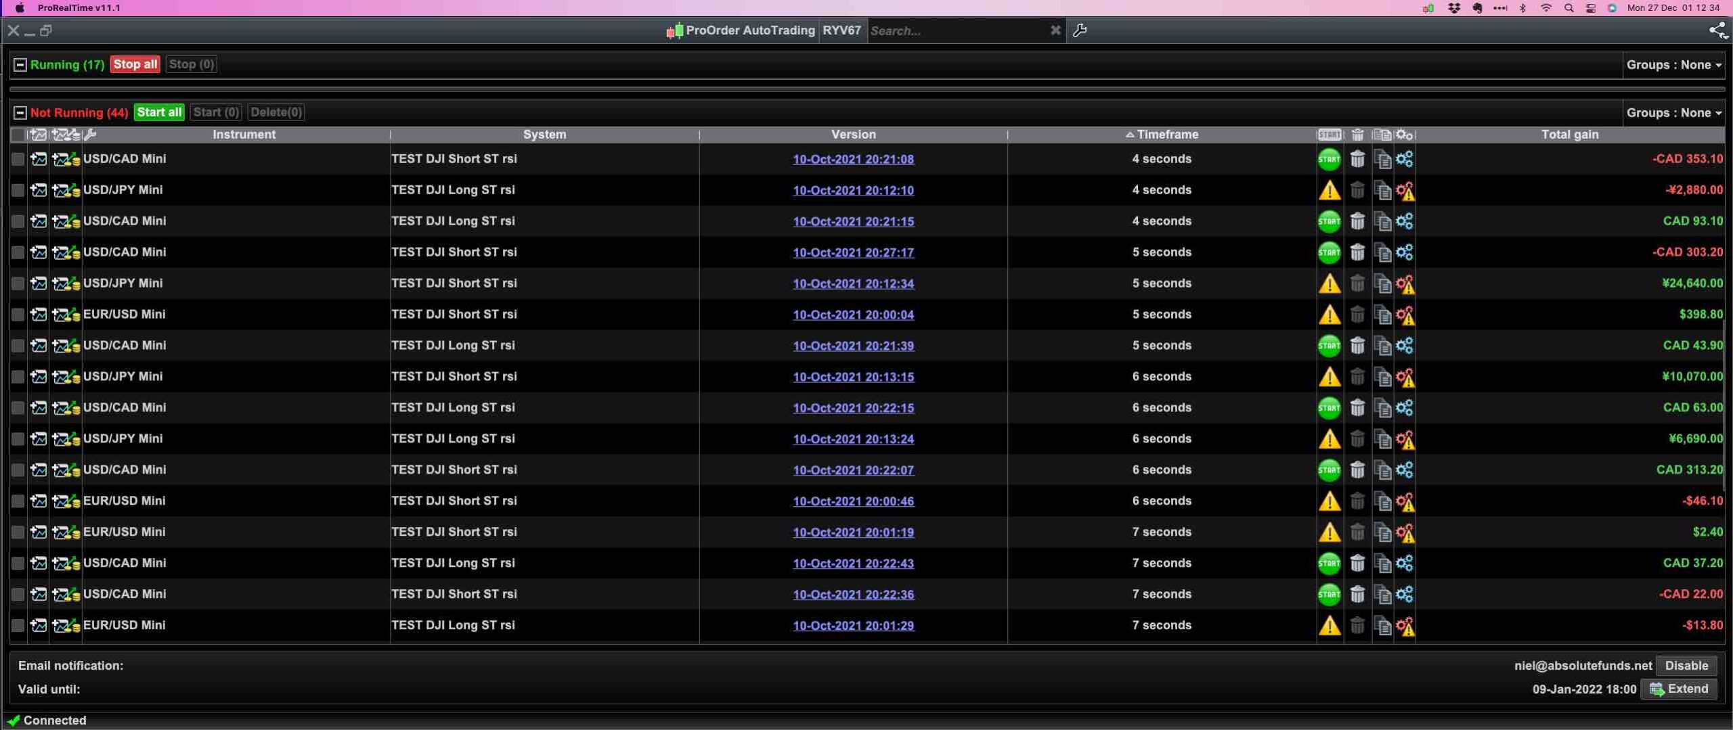Image resolution: width=1733 pixels, height=730 pixels.
Task: Clear the search field with X icon
Action: 1055,30
